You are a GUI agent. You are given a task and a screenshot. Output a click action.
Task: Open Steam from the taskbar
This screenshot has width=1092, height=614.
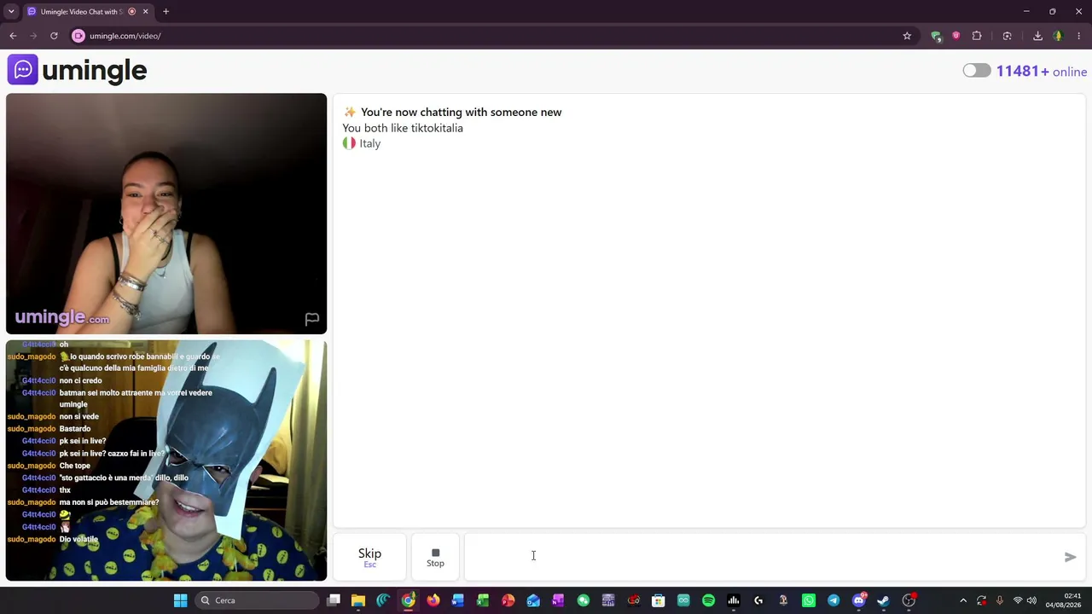883,600
